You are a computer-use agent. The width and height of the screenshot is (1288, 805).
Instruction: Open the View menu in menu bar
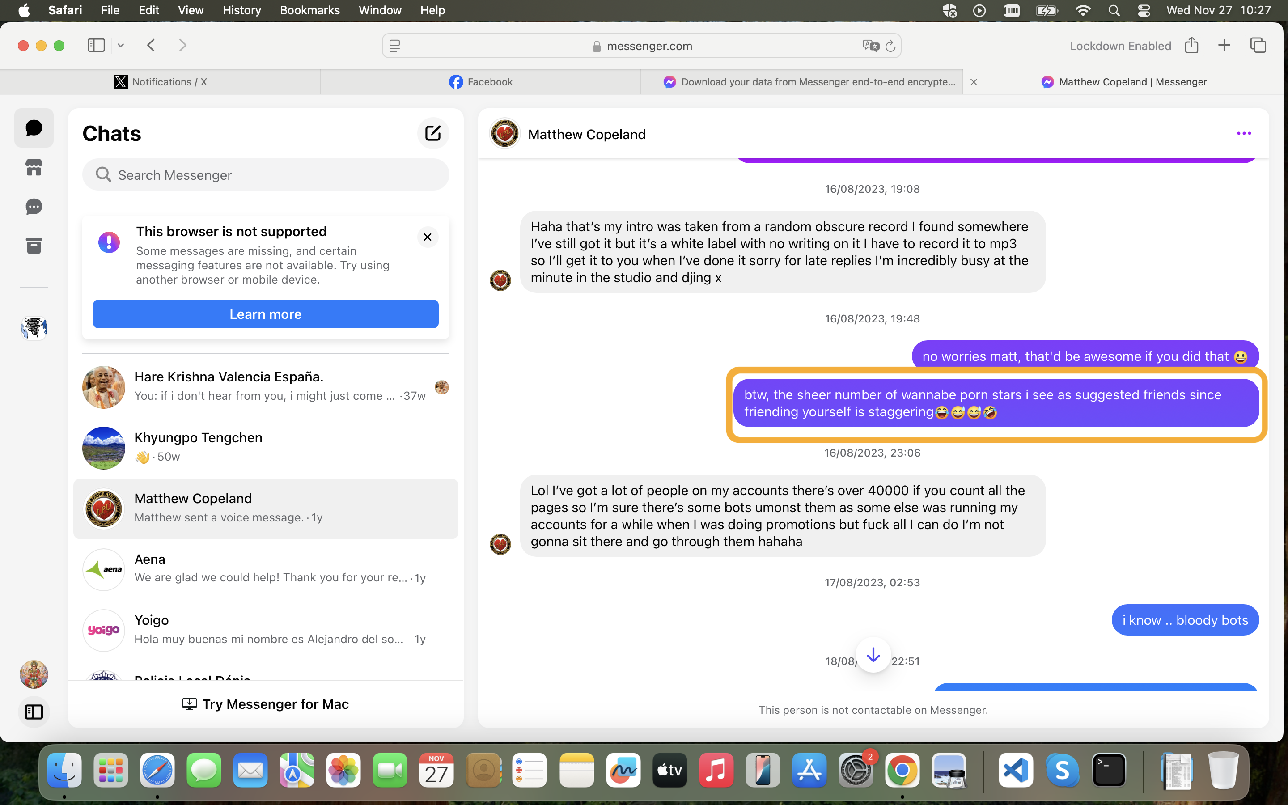(191, 10)
